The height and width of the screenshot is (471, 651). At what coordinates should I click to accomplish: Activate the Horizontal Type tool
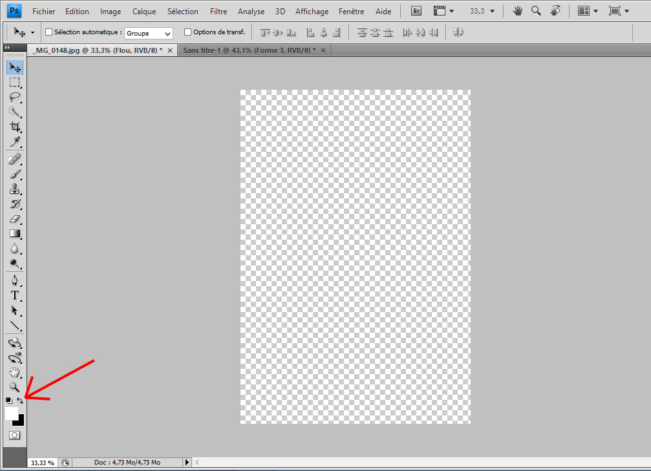click(x=14, y=295)
